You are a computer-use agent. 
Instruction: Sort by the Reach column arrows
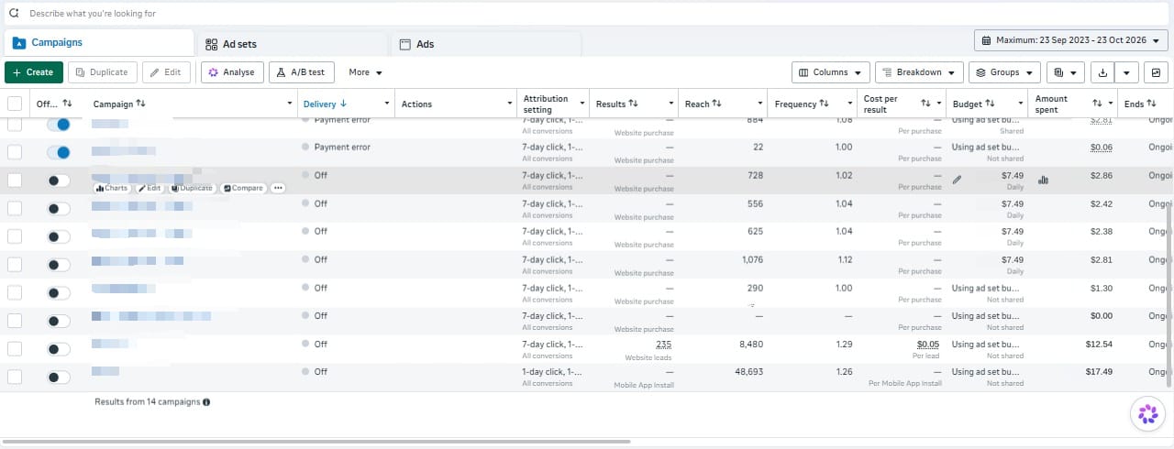717,104
